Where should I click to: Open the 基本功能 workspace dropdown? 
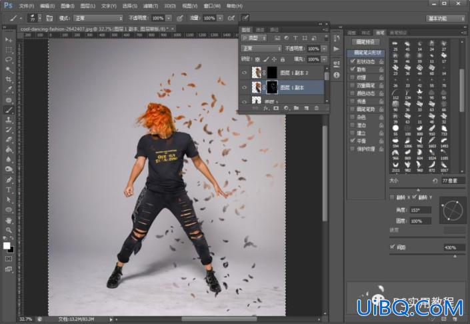pyautogui.click(x=445, y=19)
